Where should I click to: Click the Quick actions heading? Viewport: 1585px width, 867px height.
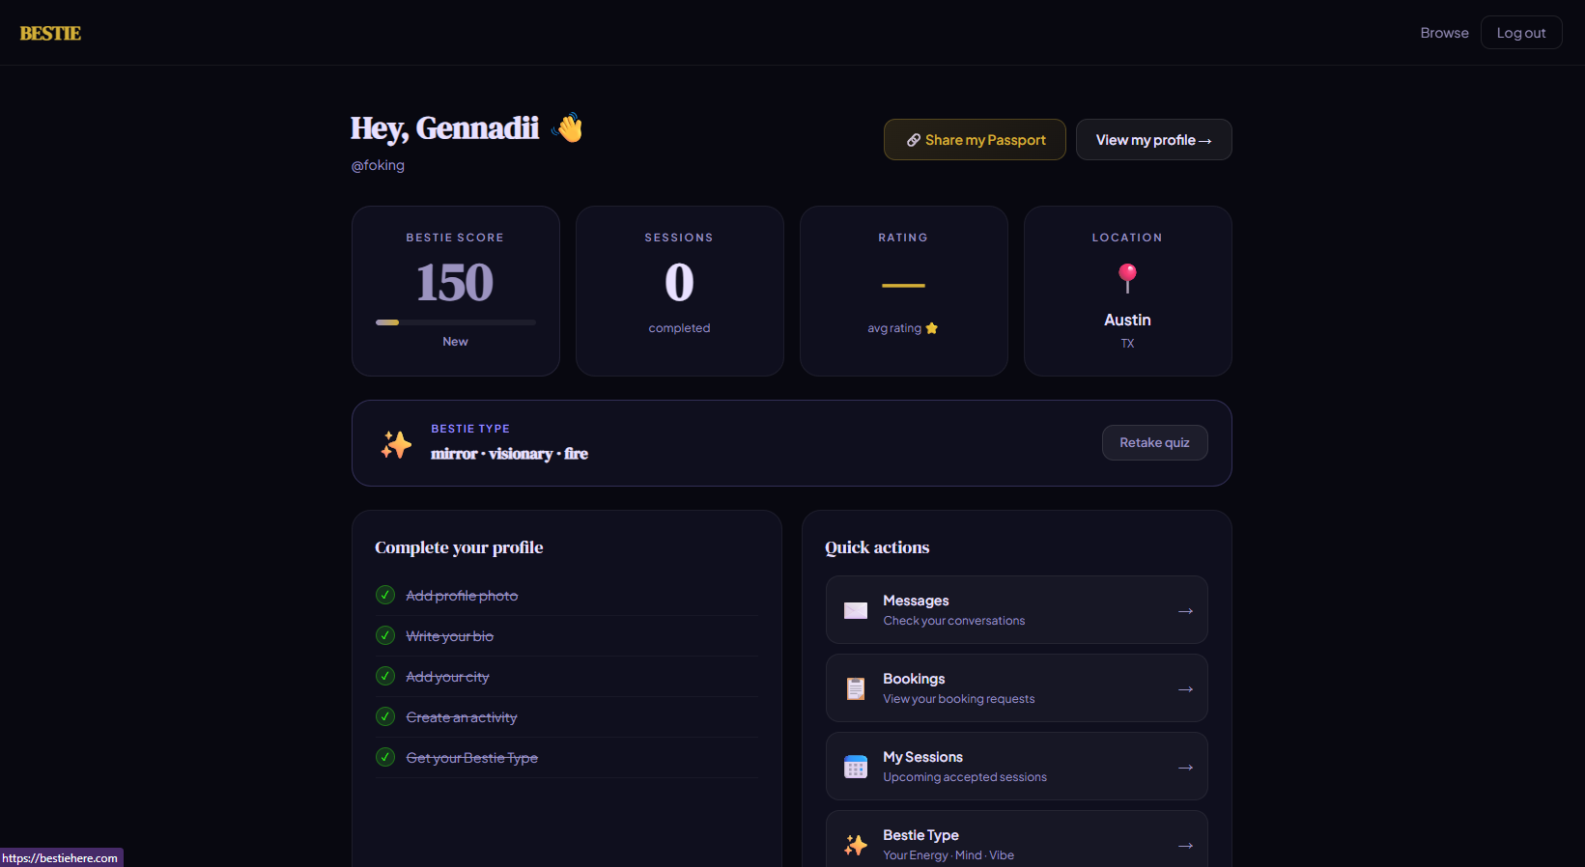tap(877, 547)
